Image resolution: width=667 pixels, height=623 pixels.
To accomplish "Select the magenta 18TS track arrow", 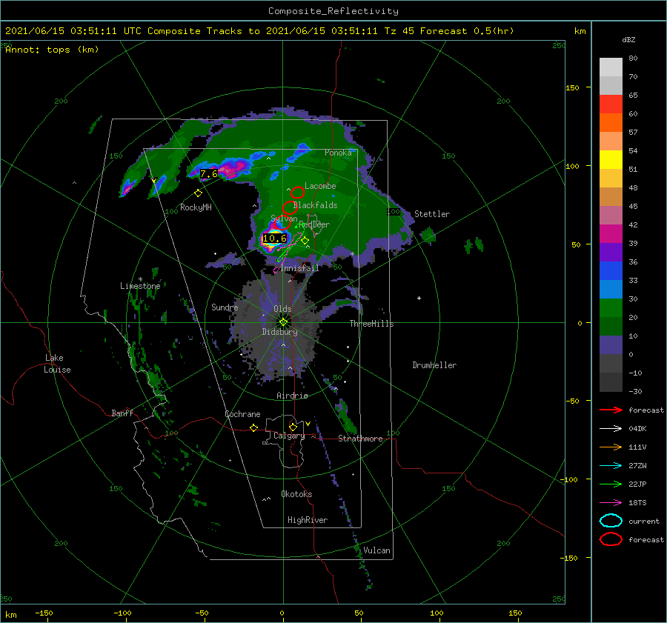I will (x=611, y=503).
